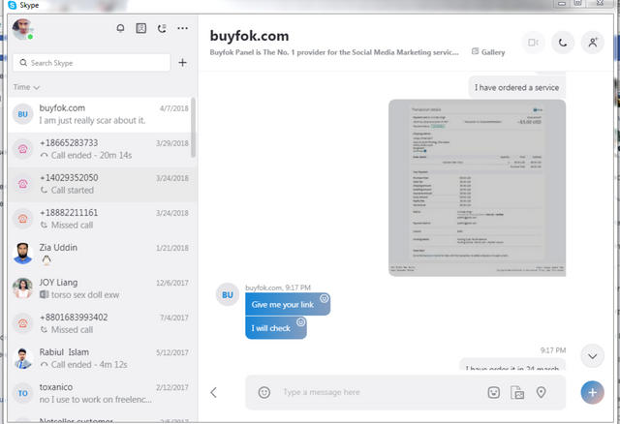620x424 pixels.
Task: Share location with the pin icon
Action: point(541,392)
